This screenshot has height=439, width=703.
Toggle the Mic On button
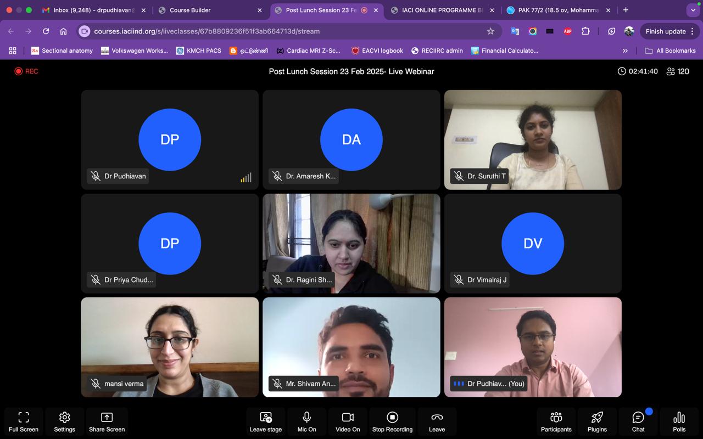point(306,421)
